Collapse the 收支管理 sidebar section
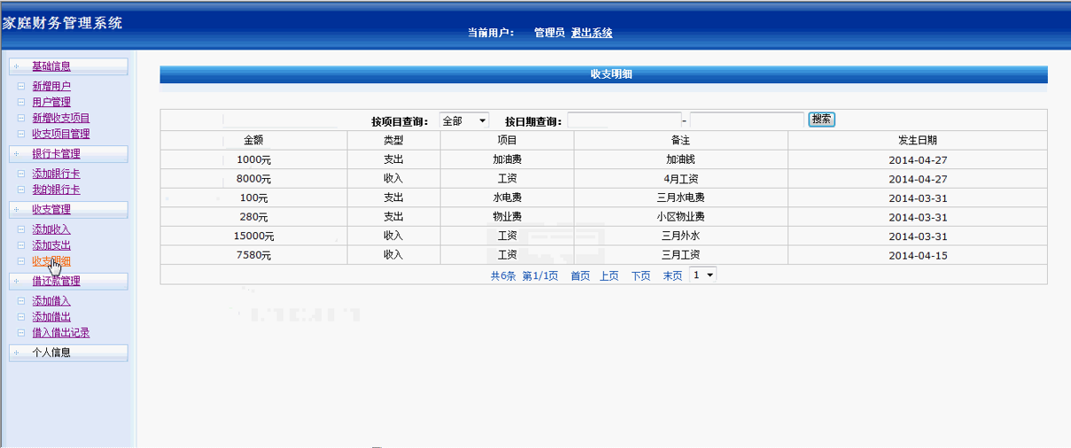 [x=68, y=210]
